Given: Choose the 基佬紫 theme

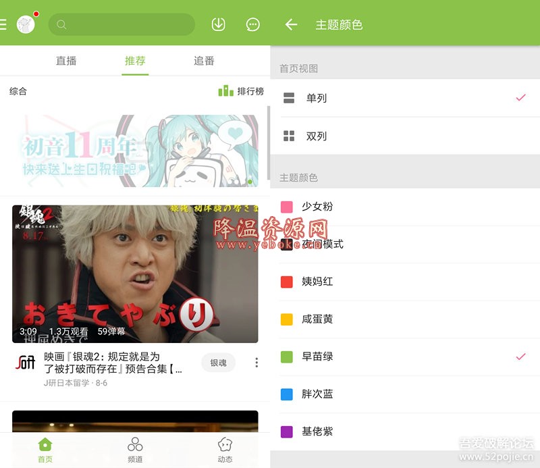Looking at the screenshot, I should pos(405,432).
